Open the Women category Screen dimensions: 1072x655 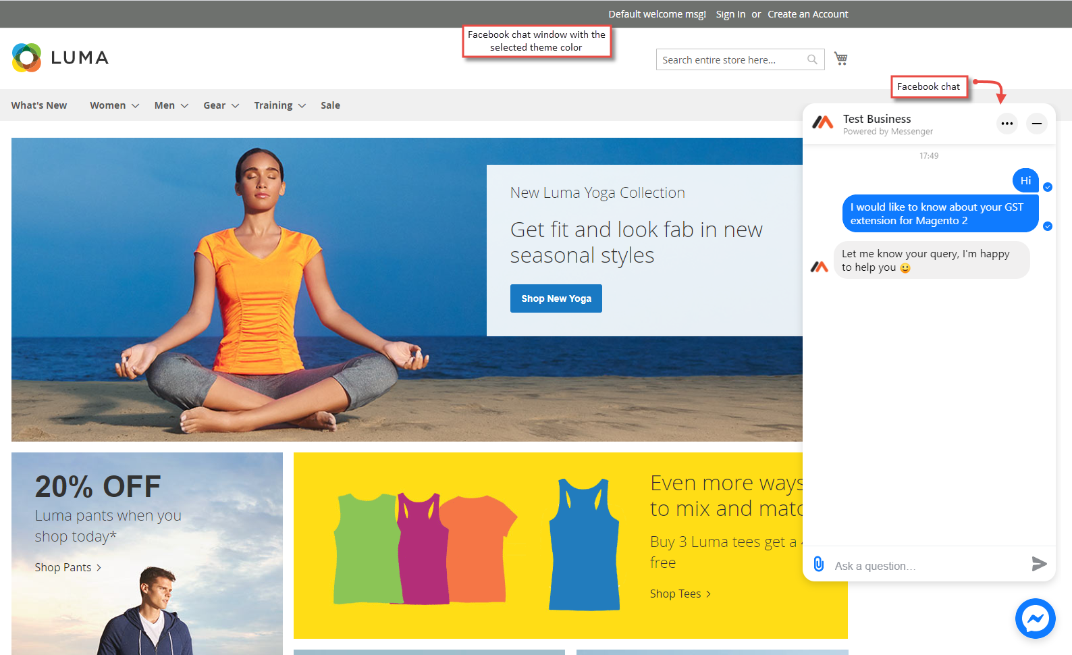point(108,105)
